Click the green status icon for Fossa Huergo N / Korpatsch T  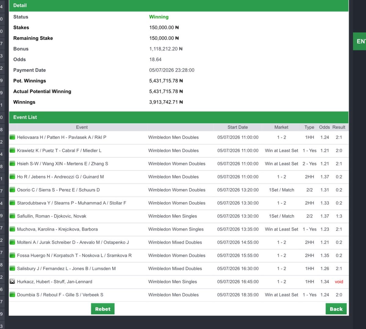point(12,255)
